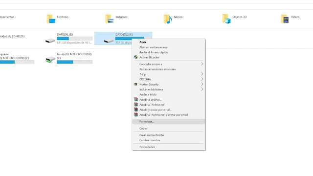This screenshot has height=176, width=313.
Task: Select Anclar a Inicio
Action: pyautogui.click(x=169, y=94)
